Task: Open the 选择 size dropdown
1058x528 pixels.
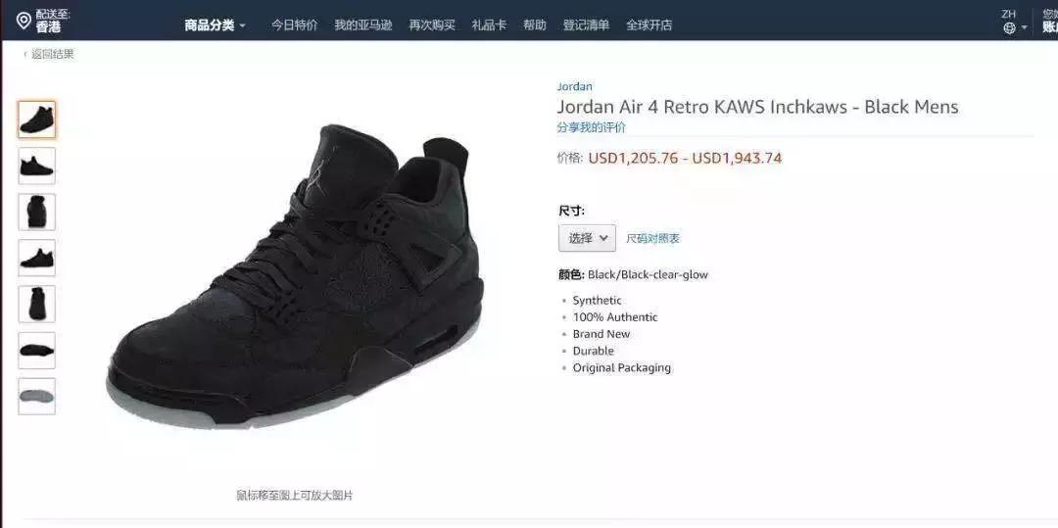Action: pyautogui.click(x=587, y=238)
